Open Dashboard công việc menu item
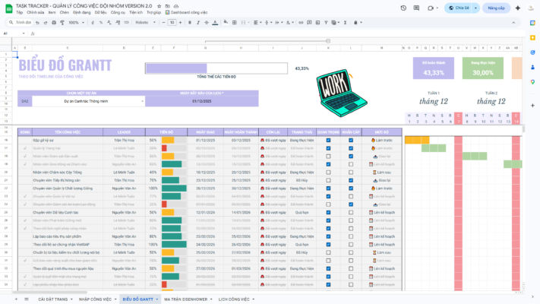 pyautogui.click(x=187, y=12)
